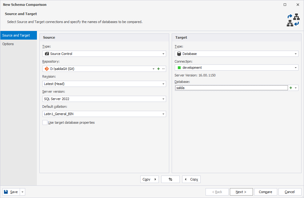Screen dimensions: 304x198
Task: Open the Server version dropdown
Action: pyautogui.click(x=163, y=99)
